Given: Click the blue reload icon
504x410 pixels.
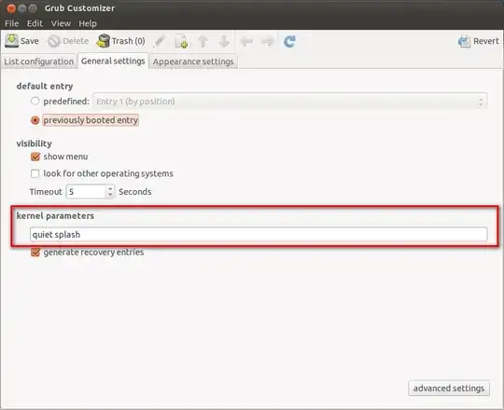Looking at the screenshot, I should coord(289,41).
